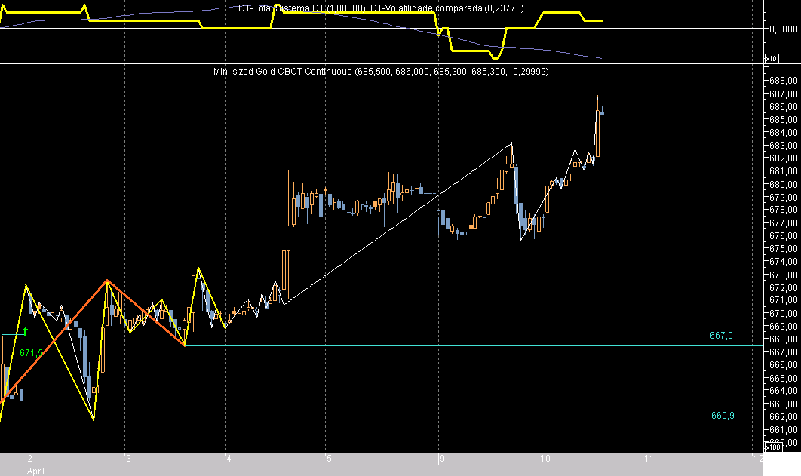Screen dimensions: 801x476
Task: Click the 672,00 price axis label
Action: pyautogui.click(x=784, y=287)
